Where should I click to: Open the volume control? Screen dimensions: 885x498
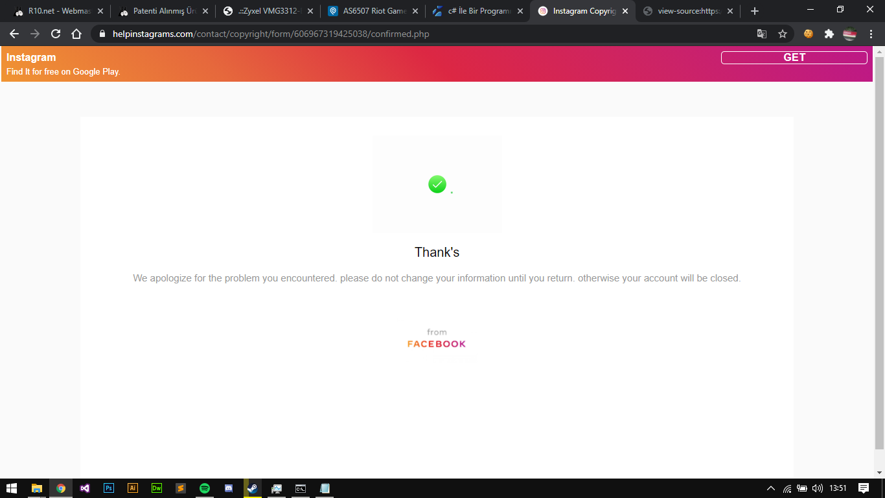(818, 488)
